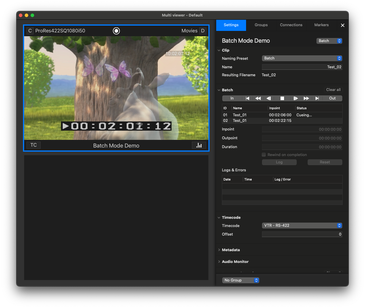
Task: Click the Duration timecode field
Action: (302, 147)
